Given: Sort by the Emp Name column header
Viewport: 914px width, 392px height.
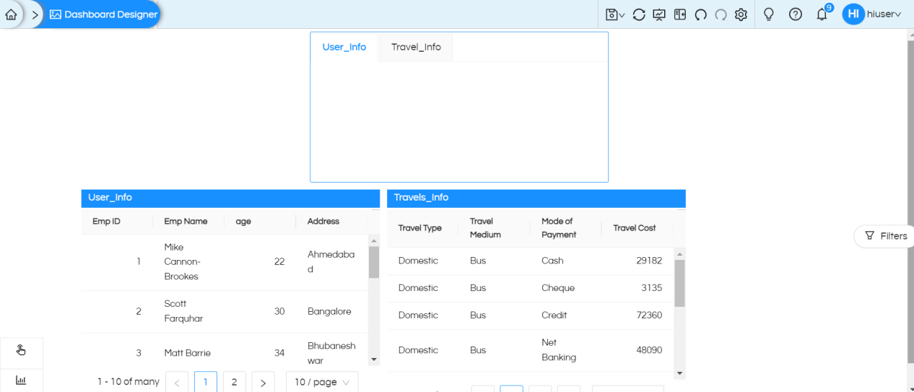Looking at the screenshot, I should pos(188,222).
